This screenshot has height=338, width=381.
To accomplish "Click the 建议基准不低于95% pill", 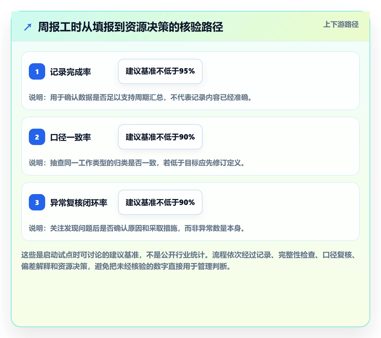I will [160, 71].
